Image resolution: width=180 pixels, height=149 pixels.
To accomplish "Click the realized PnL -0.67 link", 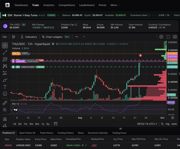I will tap(94, 145).
